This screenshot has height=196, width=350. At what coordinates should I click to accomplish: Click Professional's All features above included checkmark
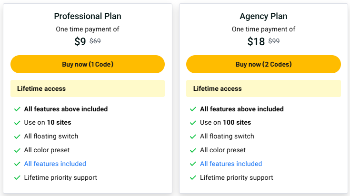[17, 109]
